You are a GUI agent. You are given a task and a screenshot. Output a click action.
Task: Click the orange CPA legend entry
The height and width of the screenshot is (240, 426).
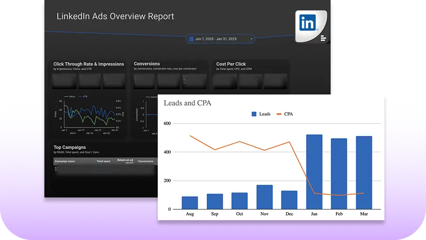tap(285, 114)
